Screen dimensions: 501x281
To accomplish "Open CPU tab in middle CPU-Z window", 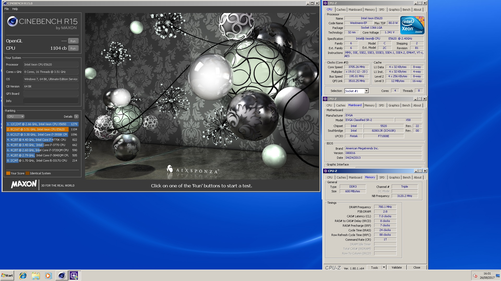I will coord(329,105).
